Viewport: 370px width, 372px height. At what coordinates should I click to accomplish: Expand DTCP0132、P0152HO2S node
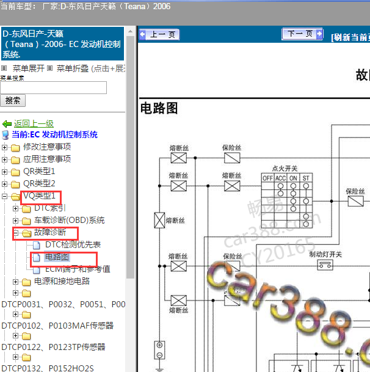pyautogui.click(x=15, y=357)
